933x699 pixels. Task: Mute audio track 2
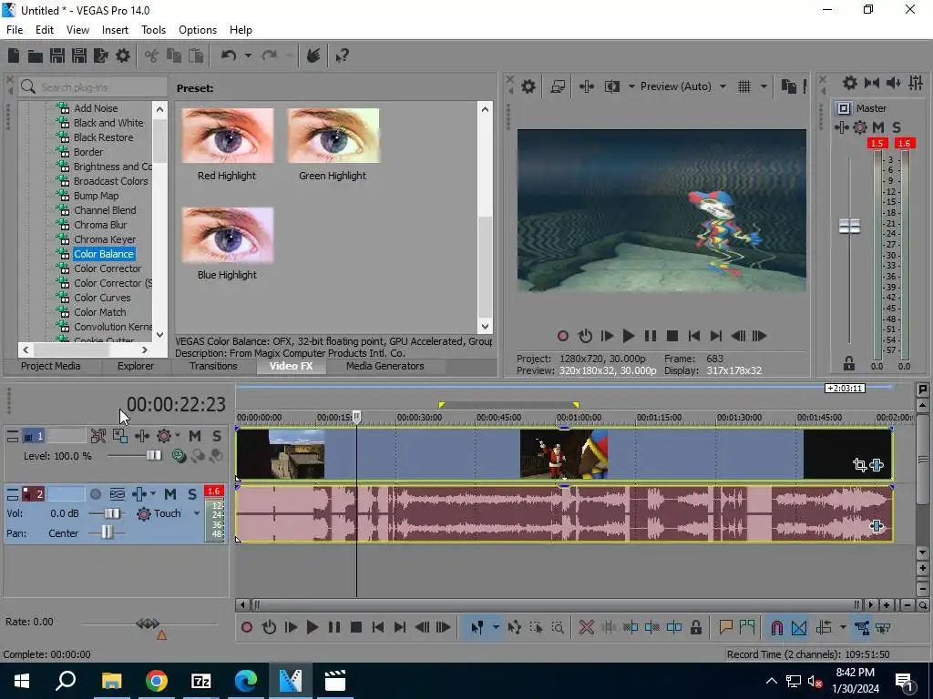[170, 494]
